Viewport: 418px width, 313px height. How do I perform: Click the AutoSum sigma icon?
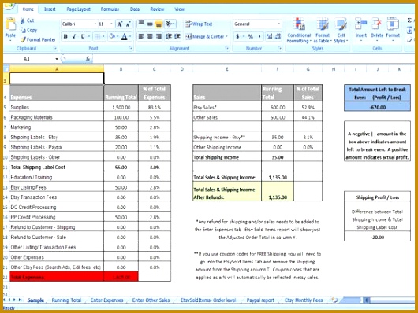click(x=409, y=20)
